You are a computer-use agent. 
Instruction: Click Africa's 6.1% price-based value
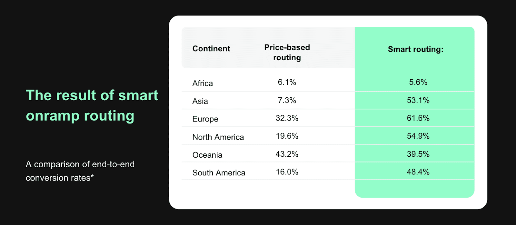[287, 82]
